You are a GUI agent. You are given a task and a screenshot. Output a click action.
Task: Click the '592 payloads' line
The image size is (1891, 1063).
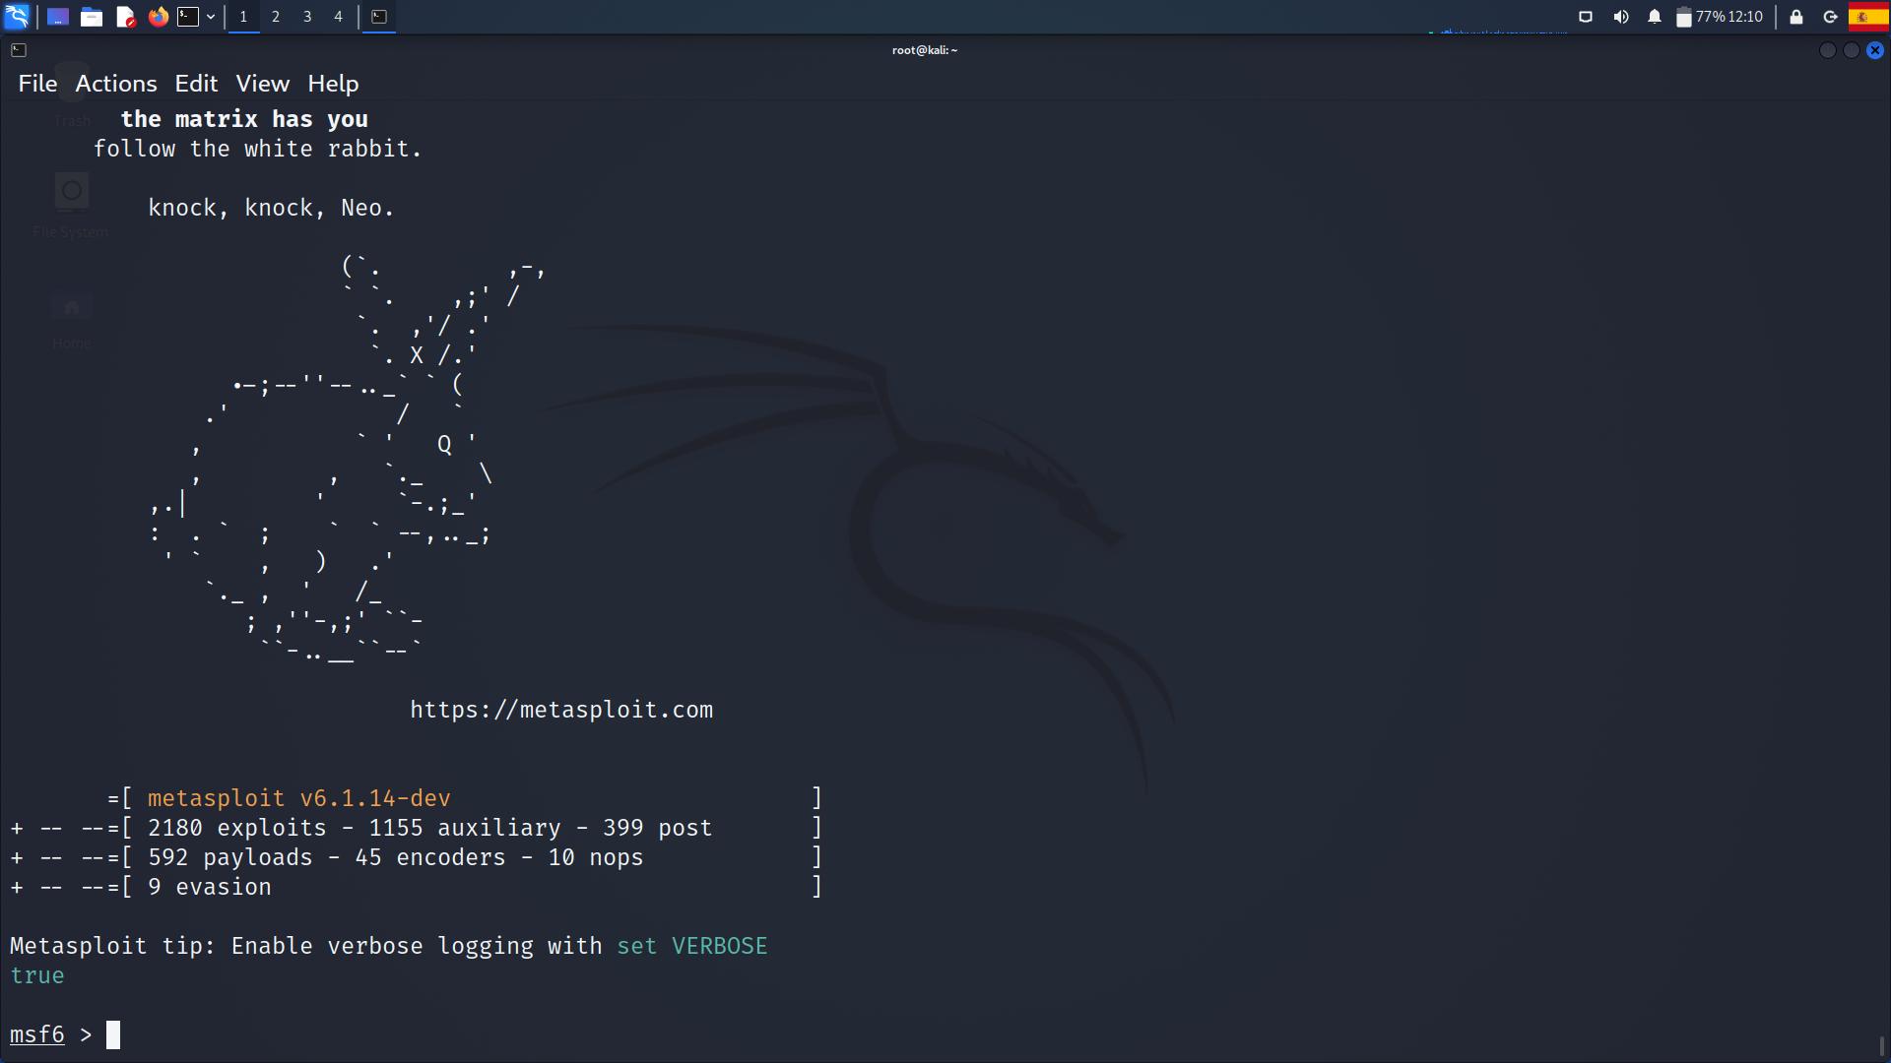pos(416,857)
